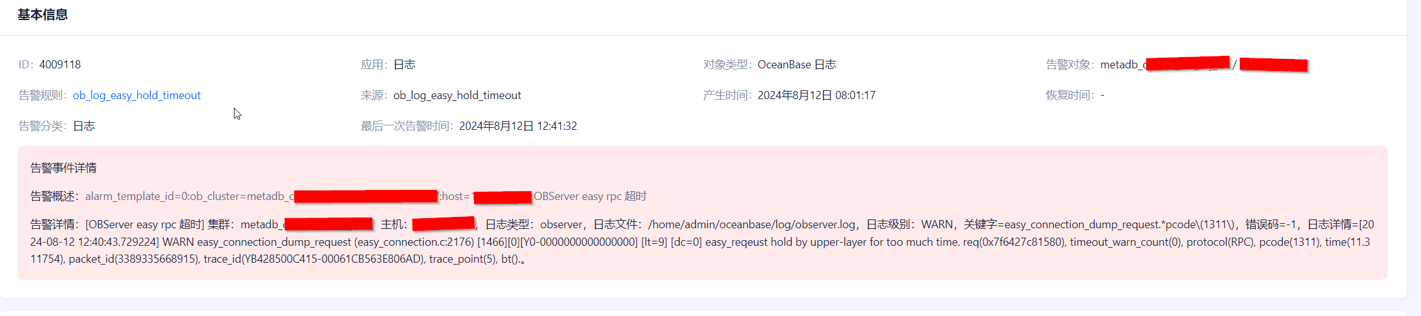1421x316 pixels.
Task: Select the 来源 field's ob_log_easy_hold_timeout value
Action: click(457, 95)
